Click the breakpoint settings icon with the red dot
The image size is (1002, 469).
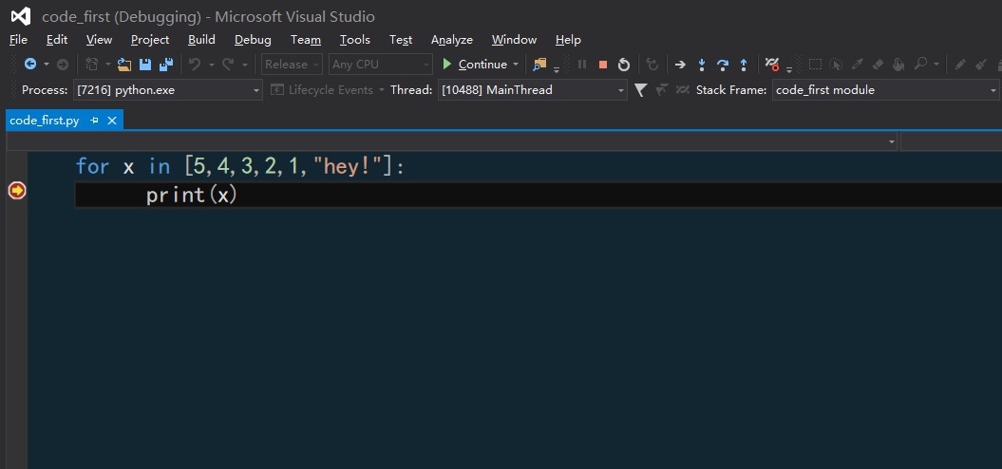(772, 64)
